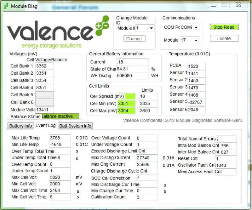
Task: Select the Cell Bank 2 voltage field
Action: [x=44, y=73]
